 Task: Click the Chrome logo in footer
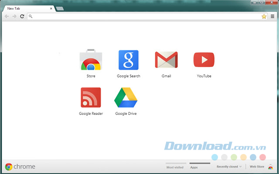pyautogui.click(x=9, y=167)
